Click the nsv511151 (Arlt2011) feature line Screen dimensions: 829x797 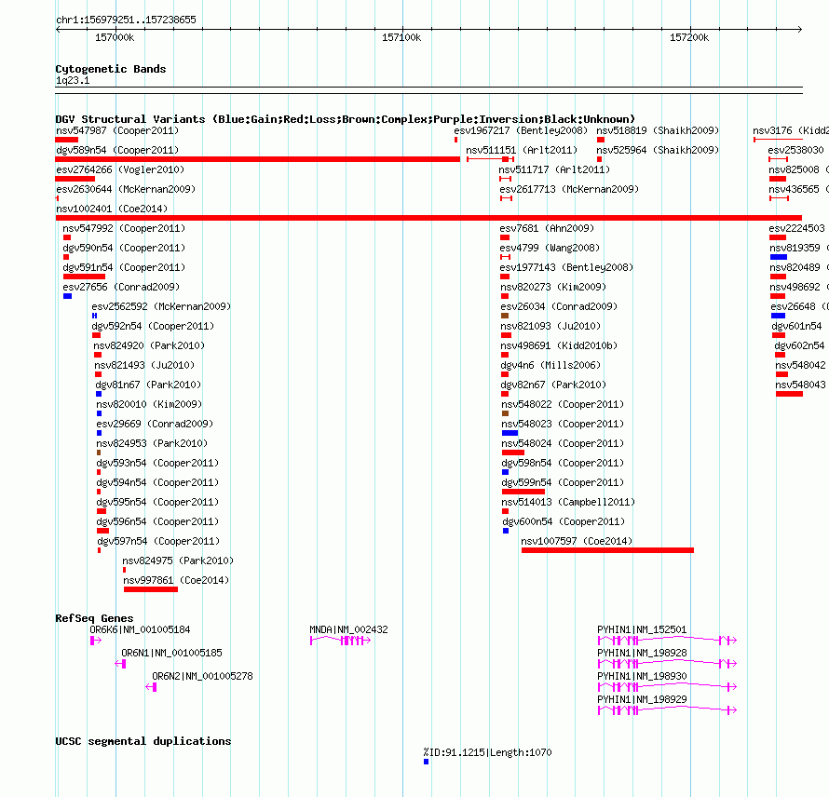pos(490,159)
